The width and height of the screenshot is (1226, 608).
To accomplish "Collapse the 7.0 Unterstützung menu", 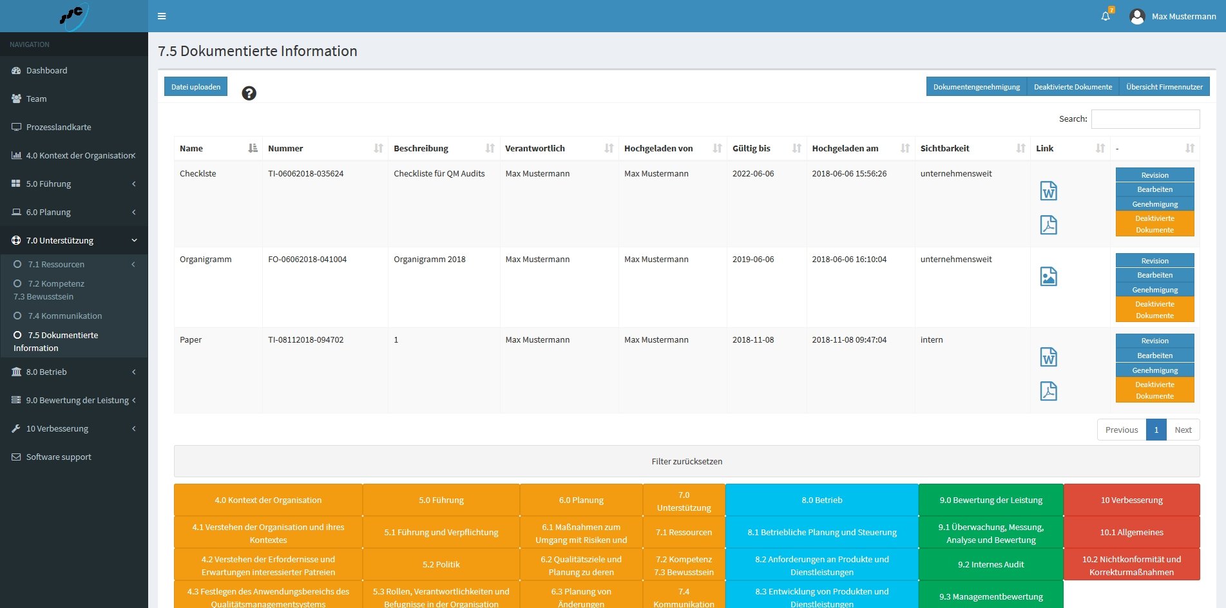I will click(x=74, y=240).
